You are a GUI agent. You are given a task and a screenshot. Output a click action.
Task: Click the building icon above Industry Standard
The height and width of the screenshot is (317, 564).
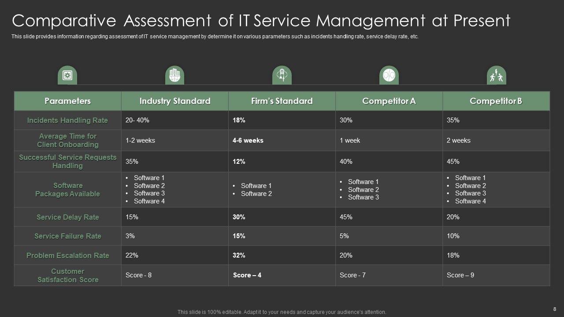click(175, 76)
